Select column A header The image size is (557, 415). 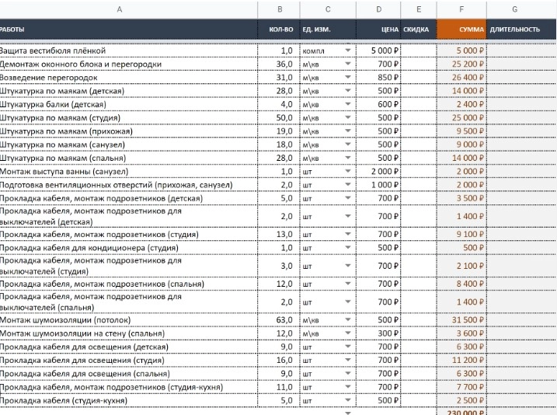tap(120, 9)
